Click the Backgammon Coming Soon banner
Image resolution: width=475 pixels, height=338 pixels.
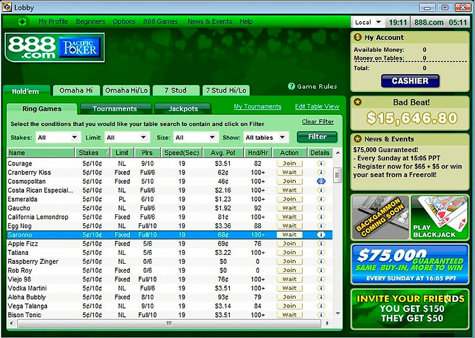(381, 218)
